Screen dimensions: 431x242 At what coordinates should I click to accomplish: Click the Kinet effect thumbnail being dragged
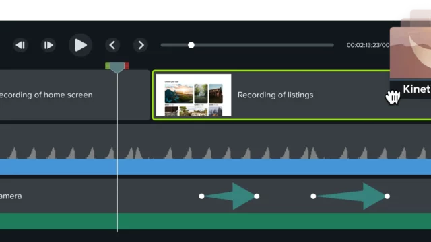410,52
